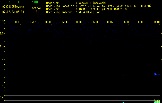Click the 0534 time marker
162x103 pixels.
[x=64, y=22]
